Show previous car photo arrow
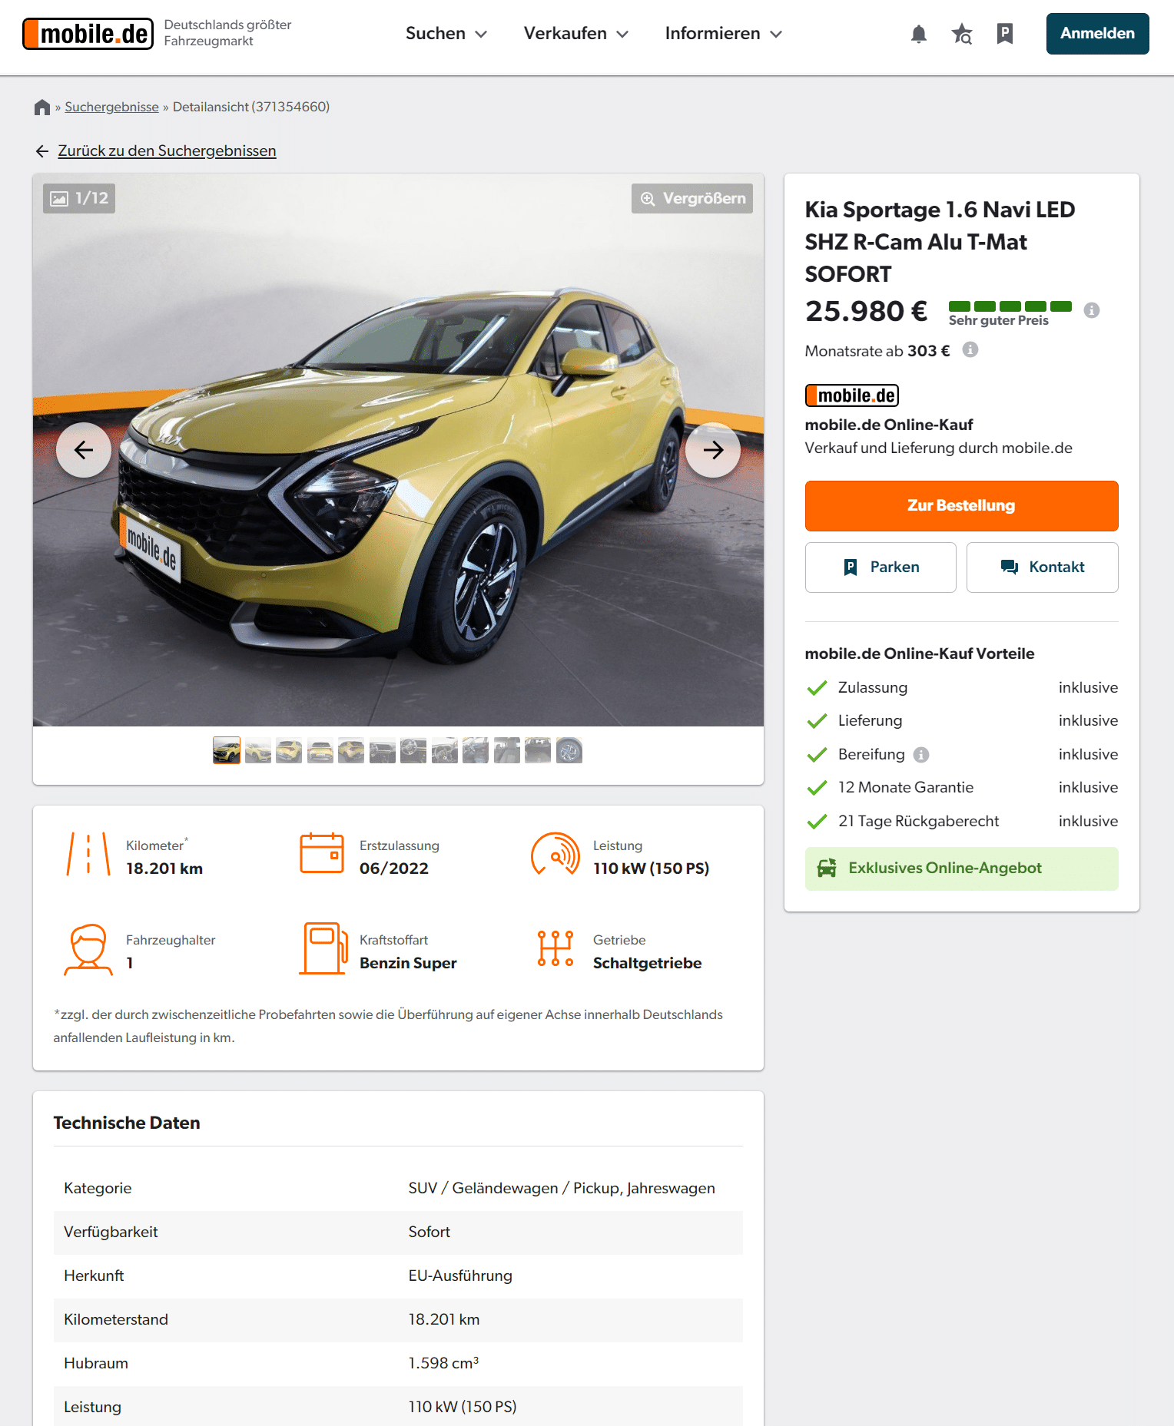 84,450
